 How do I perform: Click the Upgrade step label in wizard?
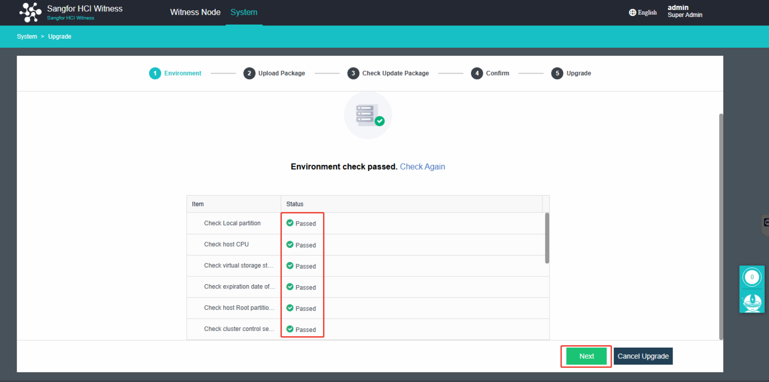point(579,73)
